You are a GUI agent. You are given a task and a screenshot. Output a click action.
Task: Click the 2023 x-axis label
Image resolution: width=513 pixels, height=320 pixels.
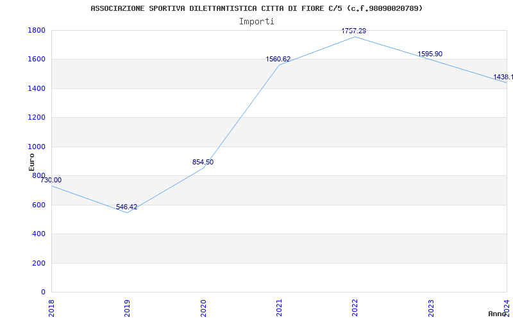[431, 308]
